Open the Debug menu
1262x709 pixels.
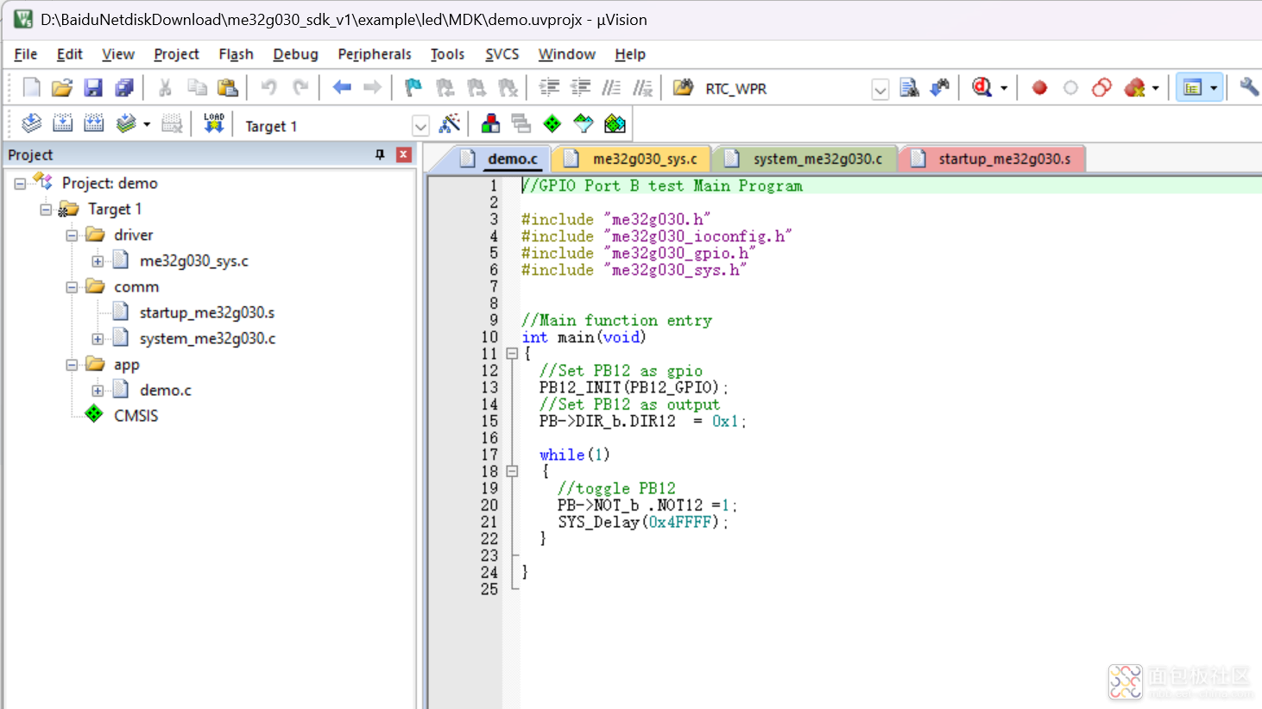295,53
